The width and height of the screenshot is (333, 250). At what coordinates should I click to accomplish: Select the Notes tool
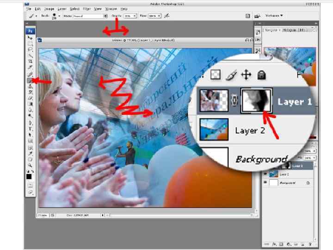point(30,148)
